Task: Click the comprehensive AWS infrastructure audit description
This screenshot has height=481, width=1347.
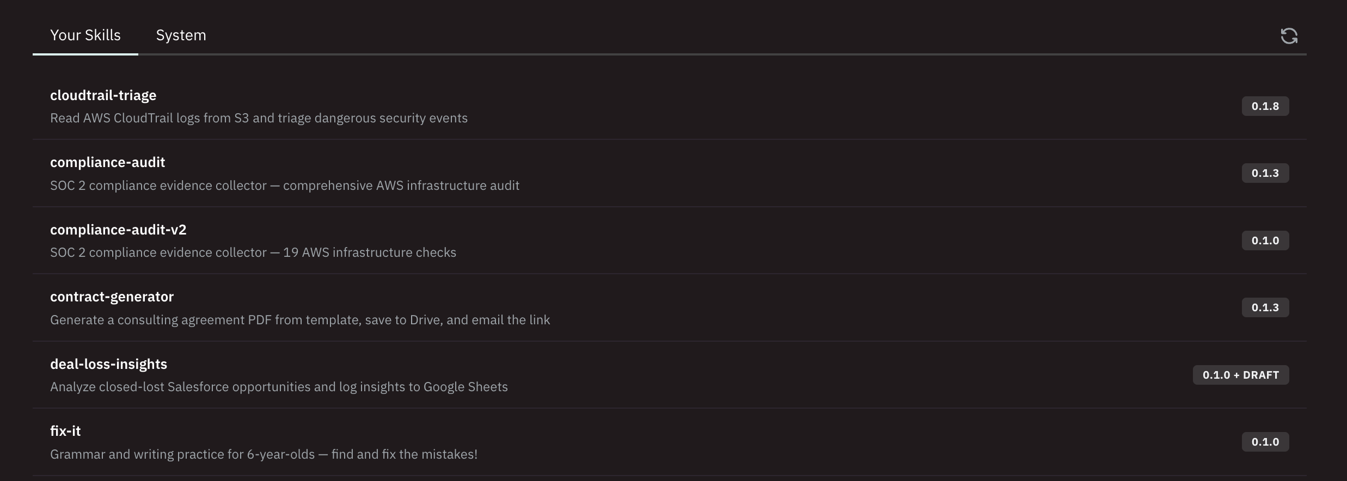Action: tap(285, 186)
